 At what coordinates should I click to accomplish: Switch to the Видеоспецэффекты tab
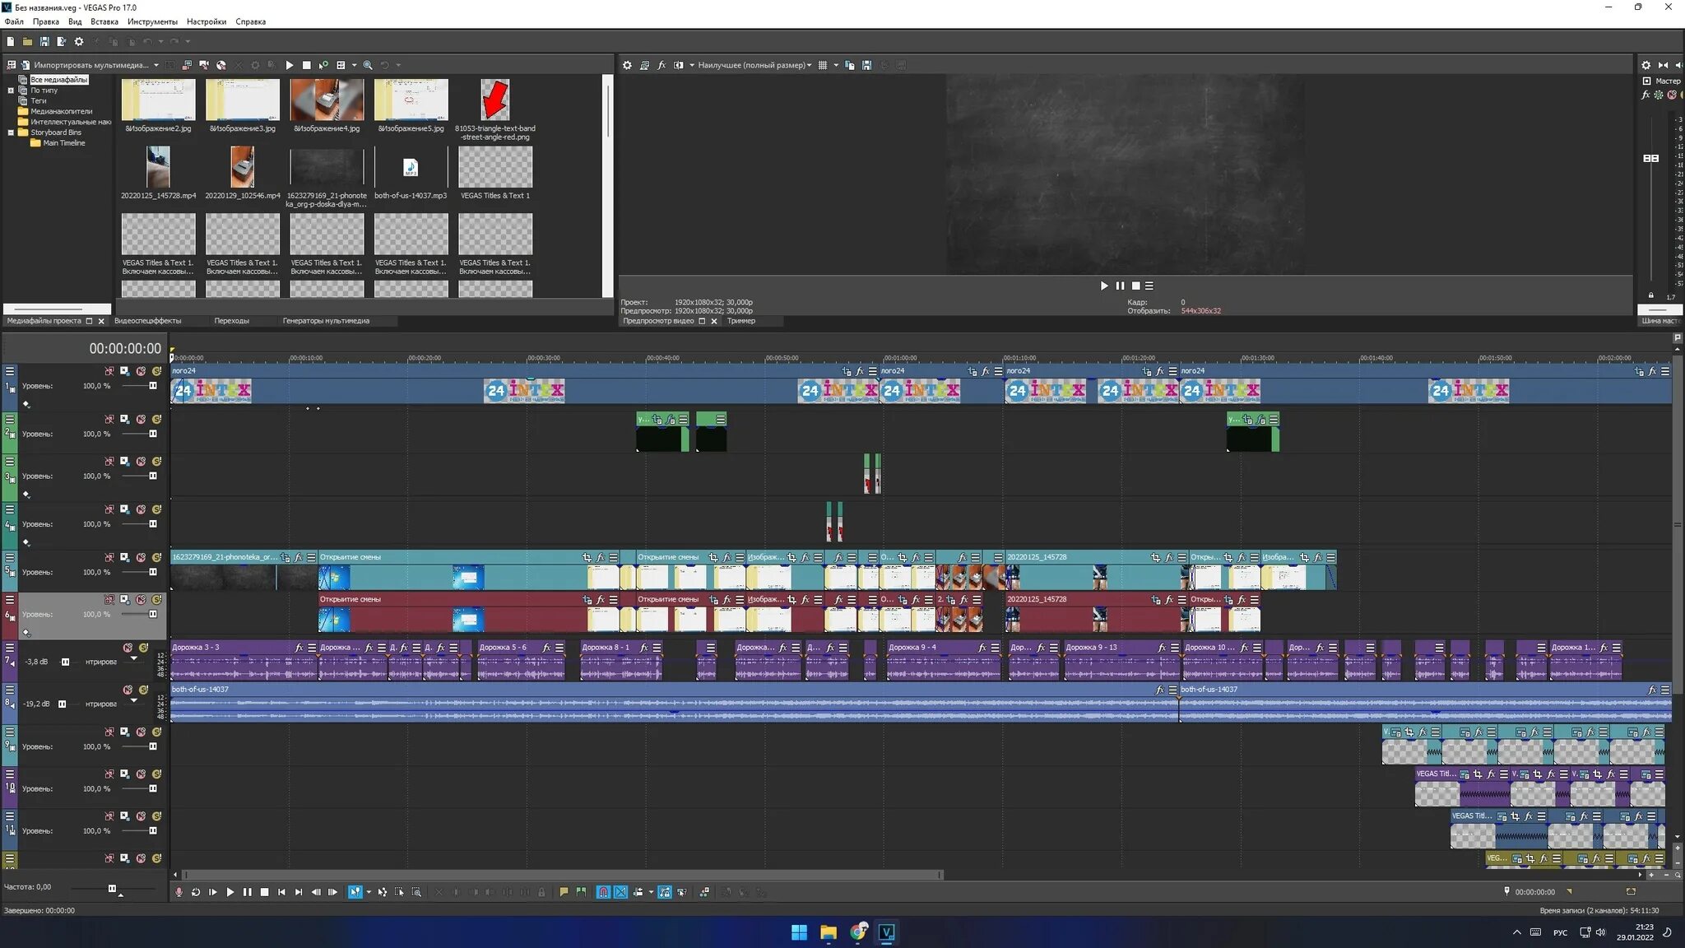pyautogui.click(x=147, y=321)
